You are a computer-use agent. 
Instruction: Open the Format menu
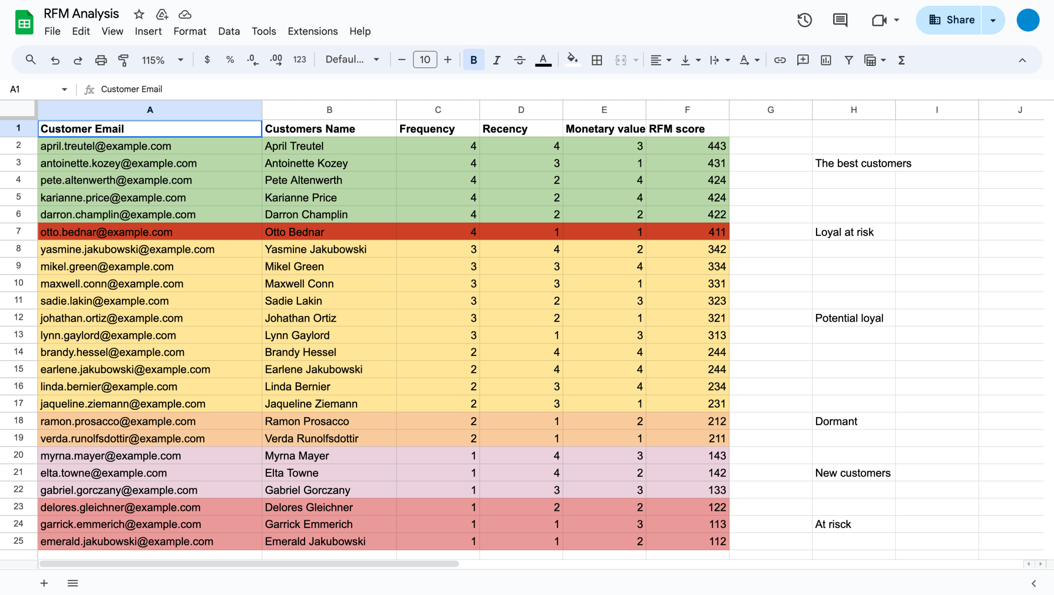(x=190, y=32)
